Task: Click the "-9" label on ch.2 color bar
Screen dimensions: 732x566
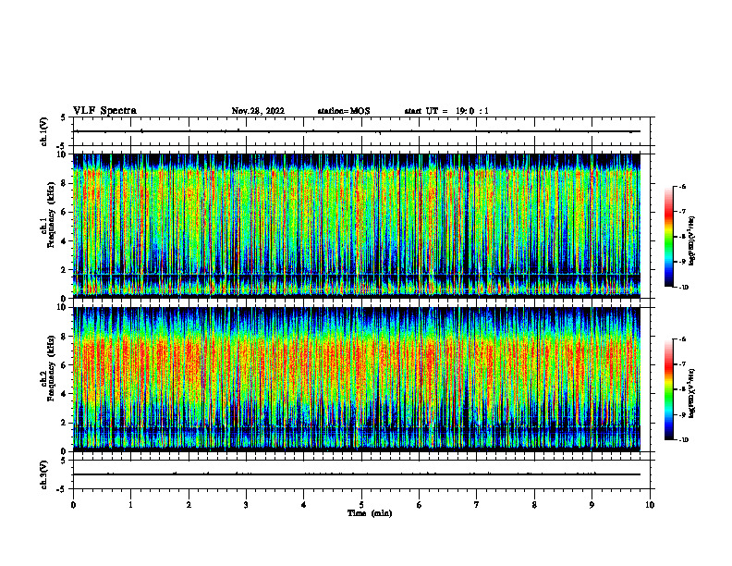Action: coord(682,414)
